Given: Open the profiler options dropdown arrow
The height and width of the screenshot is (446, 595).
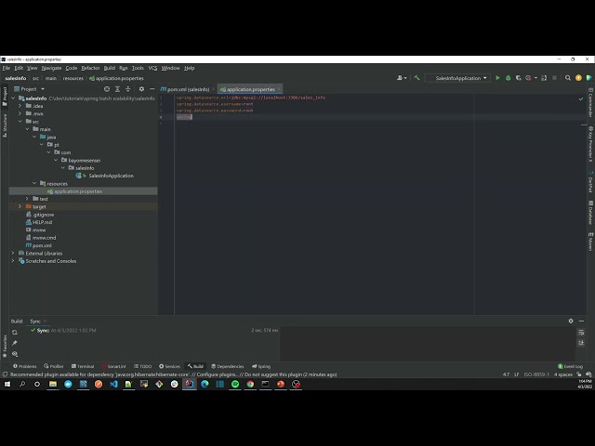Looking at the screenshot, I should coord(535,78).
